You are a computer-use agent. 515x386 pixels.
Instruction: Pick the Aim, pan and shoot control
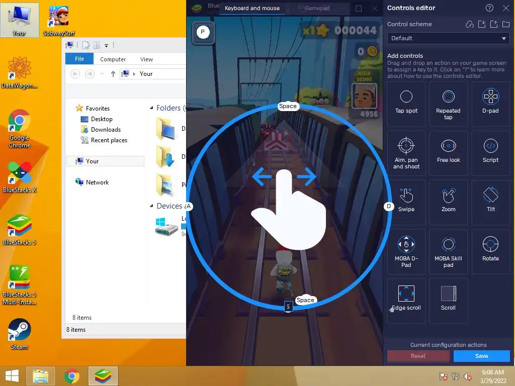point(406,153)
